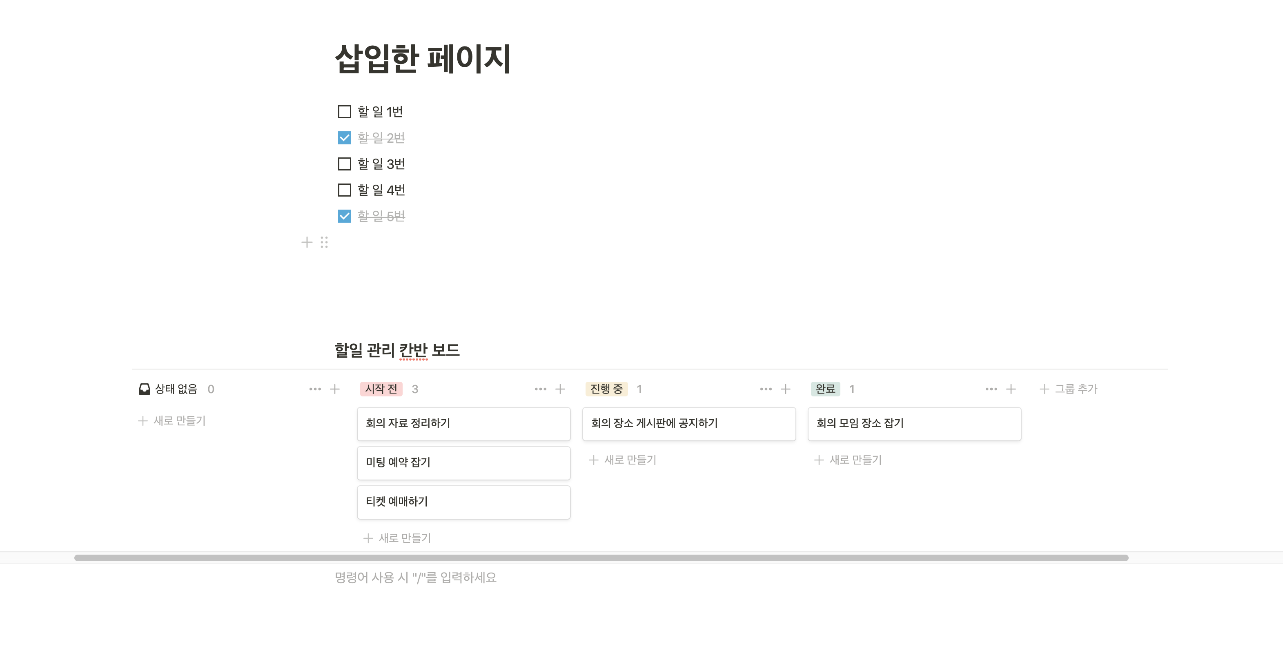Open 시작 전 column options menu

[540, 389]
